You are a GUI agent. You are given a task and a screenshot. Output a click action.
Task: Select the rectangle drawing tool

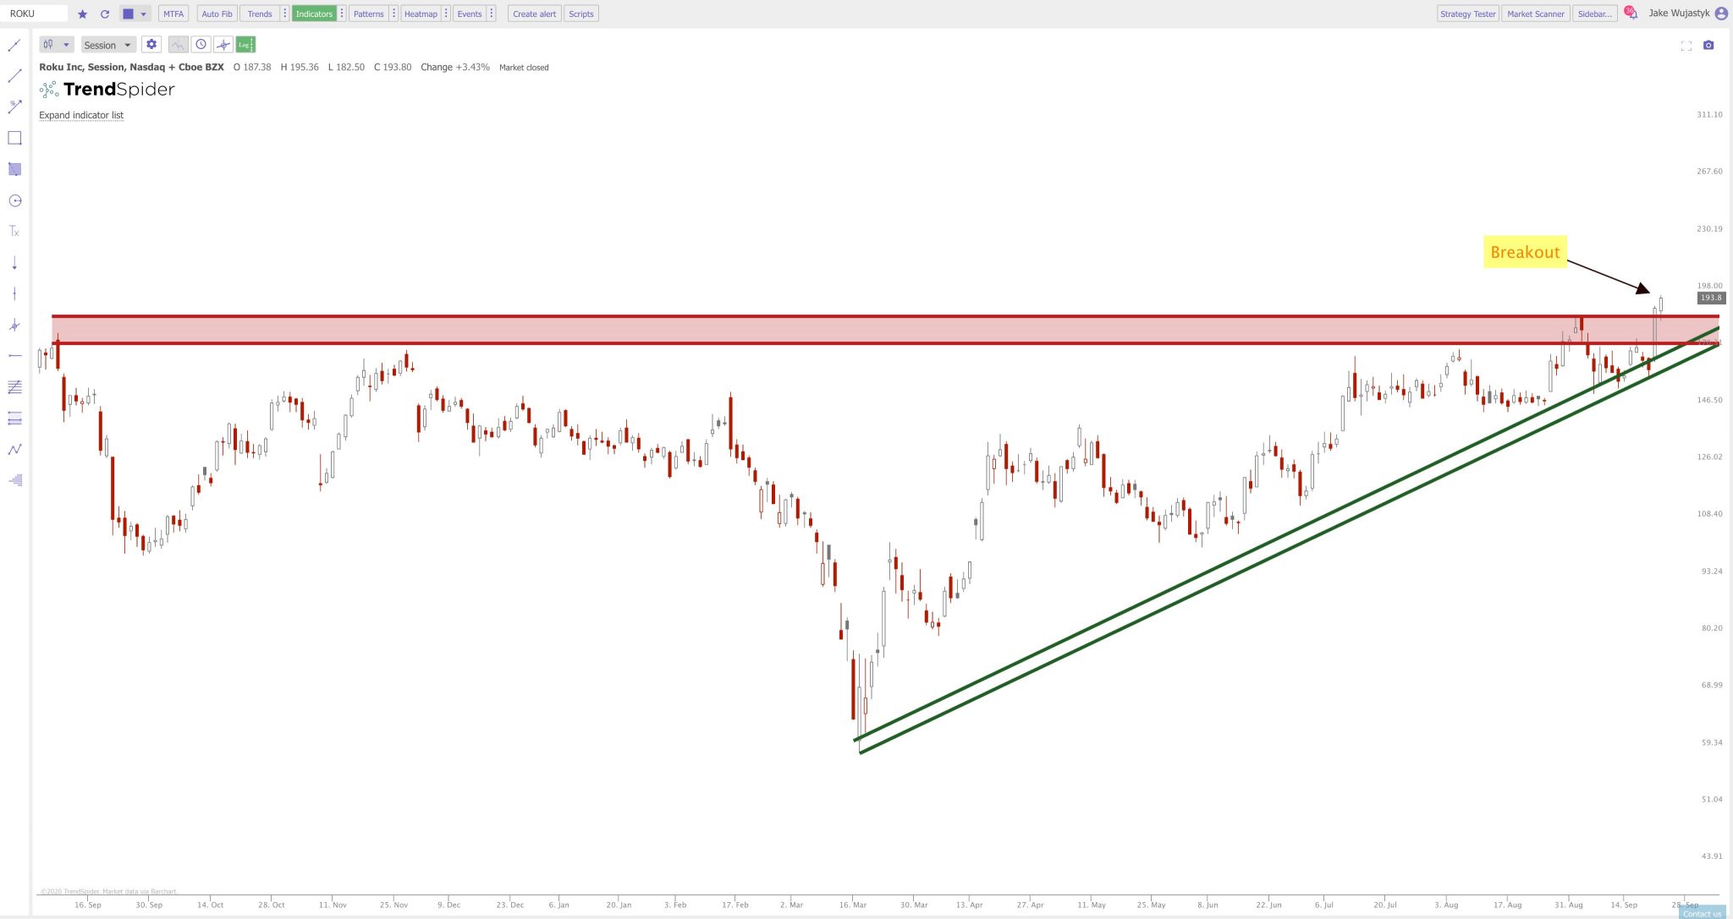pos(14,137)
